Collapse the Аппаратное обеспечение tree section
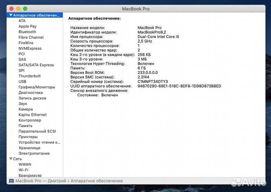 [x=11, y=15]
